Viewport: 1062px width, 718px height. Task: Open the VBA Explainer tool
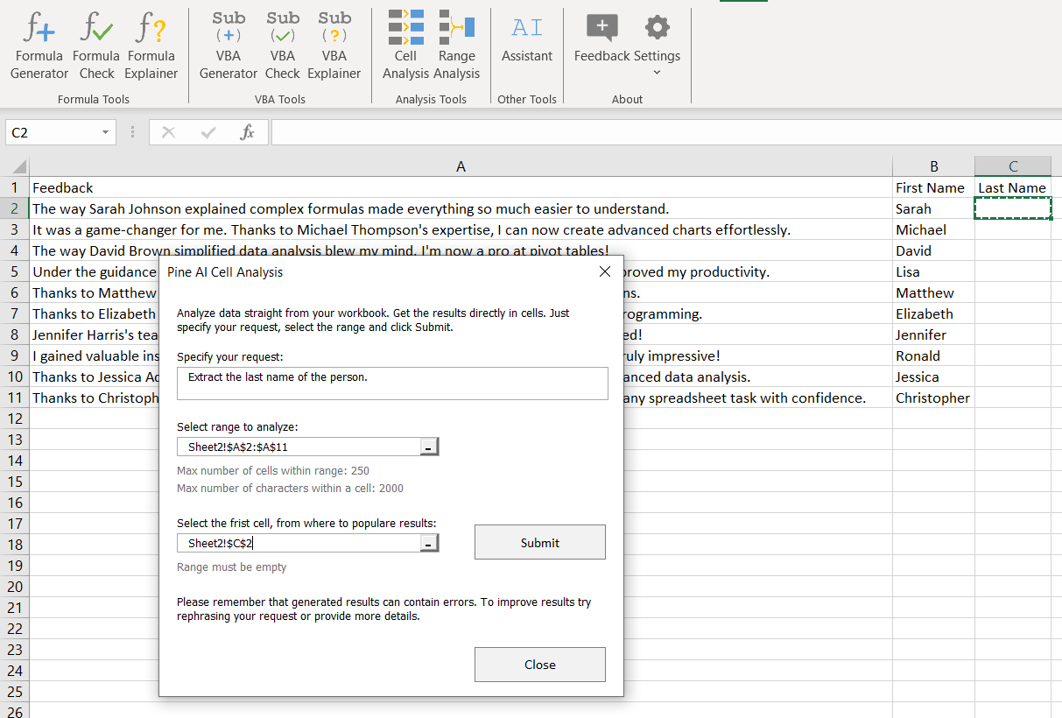334,44
